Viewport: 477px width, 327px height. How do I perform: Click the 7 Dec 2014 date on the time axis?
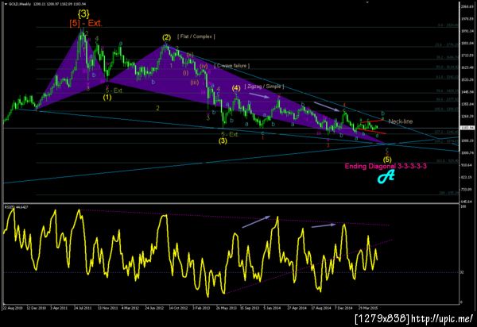click(x=343, y=308)
